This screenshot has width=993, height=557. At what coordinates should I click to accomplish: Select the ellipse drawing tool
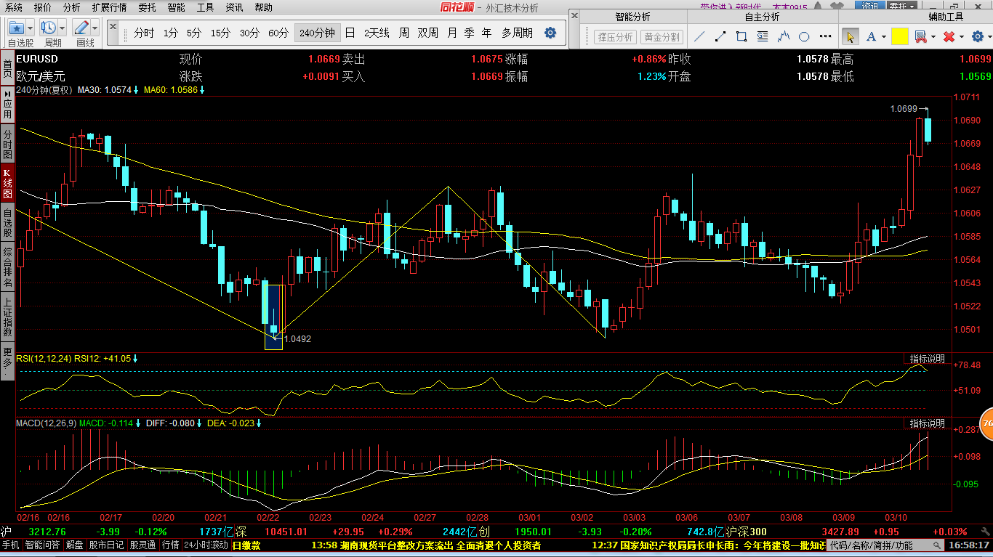[x=804, y=36]
